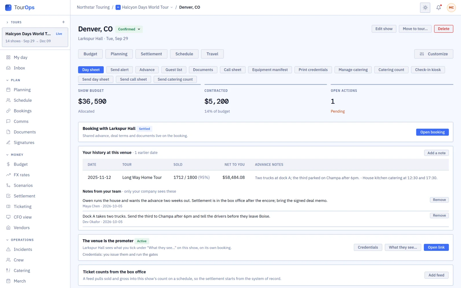
Task: Add a new tour with the plus icon
Action: tap(63, 22)
